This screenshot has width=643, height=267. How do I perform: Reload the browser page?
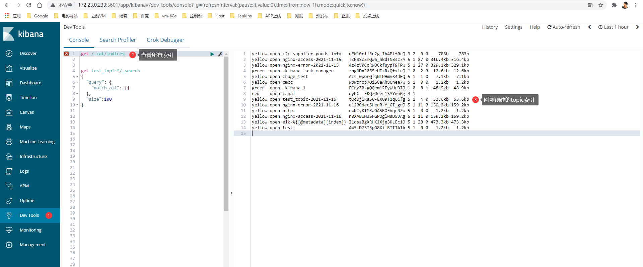pos(29,5)
